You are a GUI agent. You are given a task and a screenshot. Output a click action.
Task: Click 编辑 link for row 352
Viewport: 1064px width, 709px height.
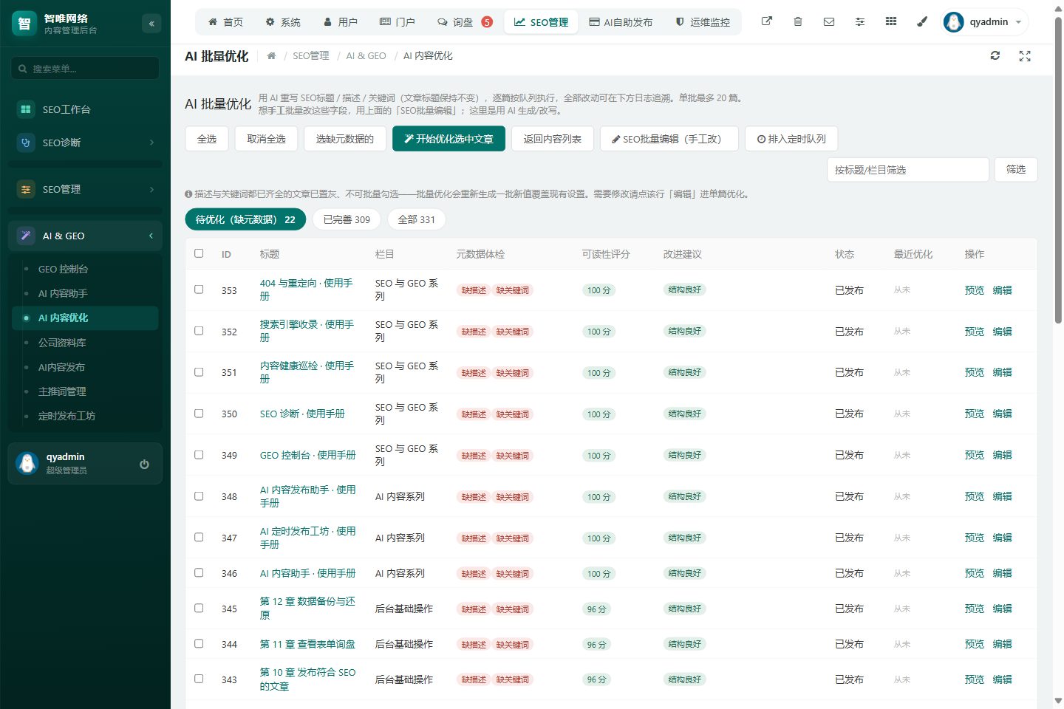(x=1002, y=332)
